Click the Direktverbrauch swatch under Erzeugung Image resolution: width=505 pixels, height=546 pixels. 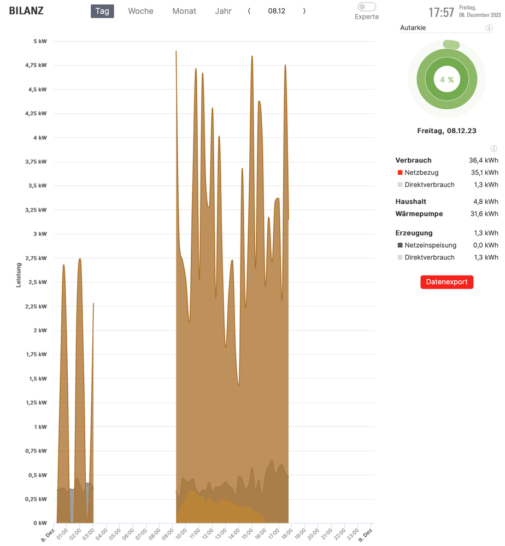pyautogui.click(x=400, y=257)
